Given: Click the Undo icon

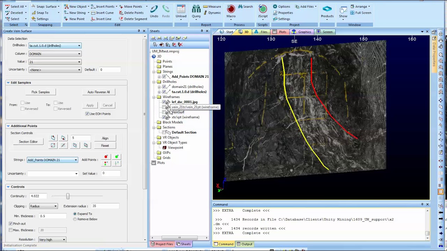Looking at the screenshot, I should (x=154, y=11).
